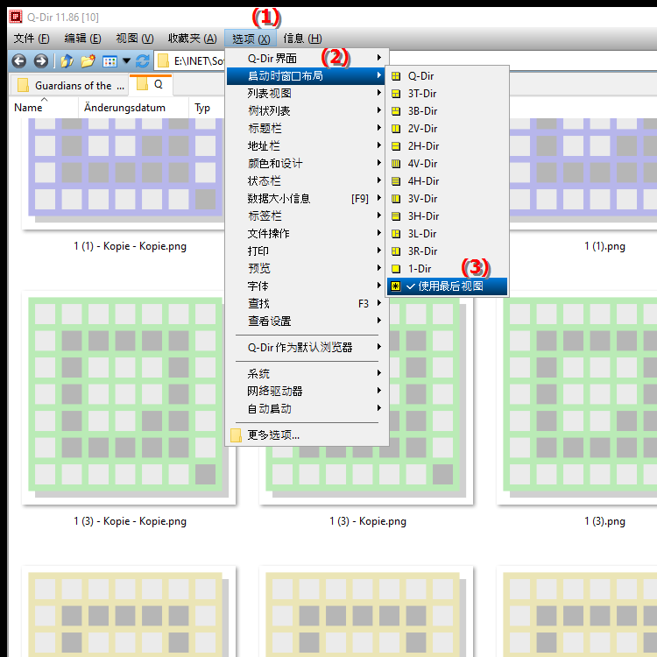Select the 3B-Dir layout icon

point(396,111)
